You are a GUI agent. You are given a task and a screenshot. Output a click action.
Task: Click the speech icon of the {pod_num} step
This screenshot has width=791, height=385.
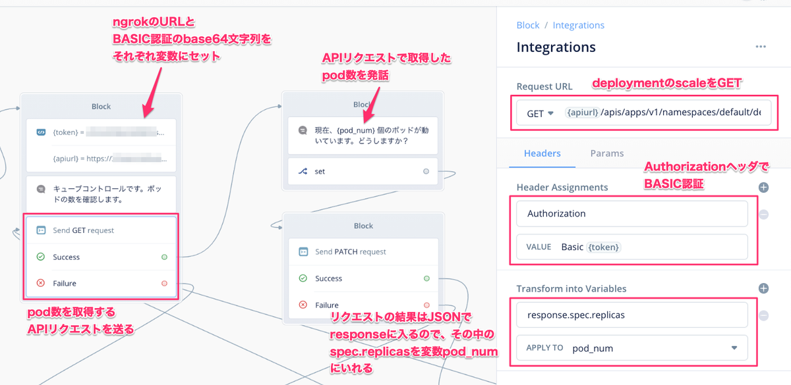pyautogui.click(x=303, y=130)
